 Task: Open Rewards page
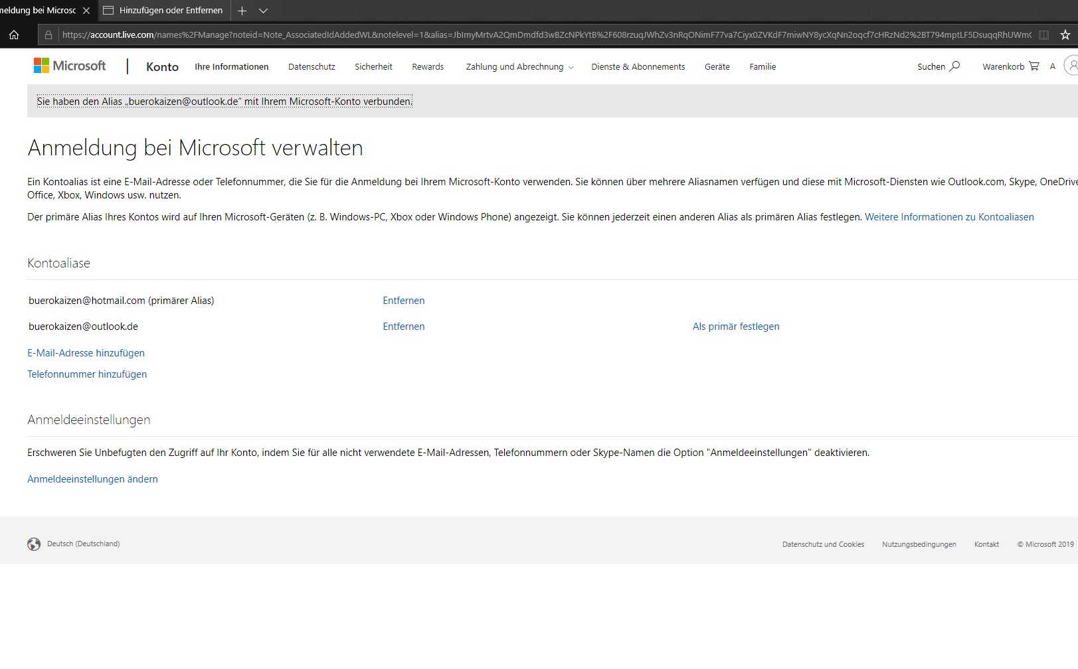coord(428,66)
